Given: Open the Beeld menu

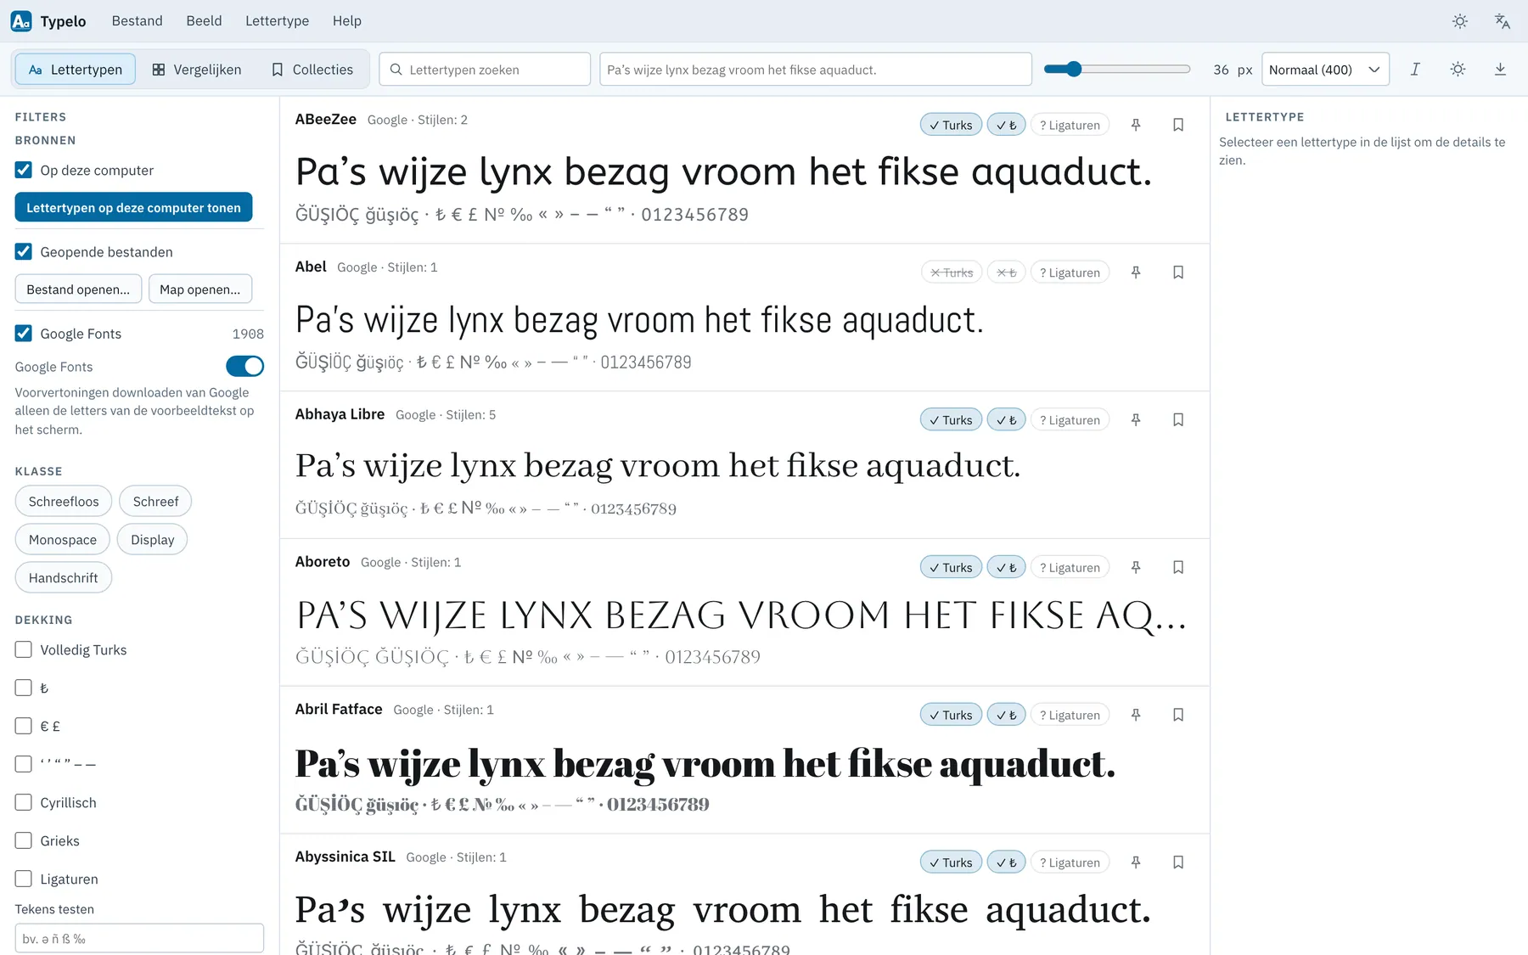Looking at the screenshot, I should pyautogui.click(x=204, y=21).
